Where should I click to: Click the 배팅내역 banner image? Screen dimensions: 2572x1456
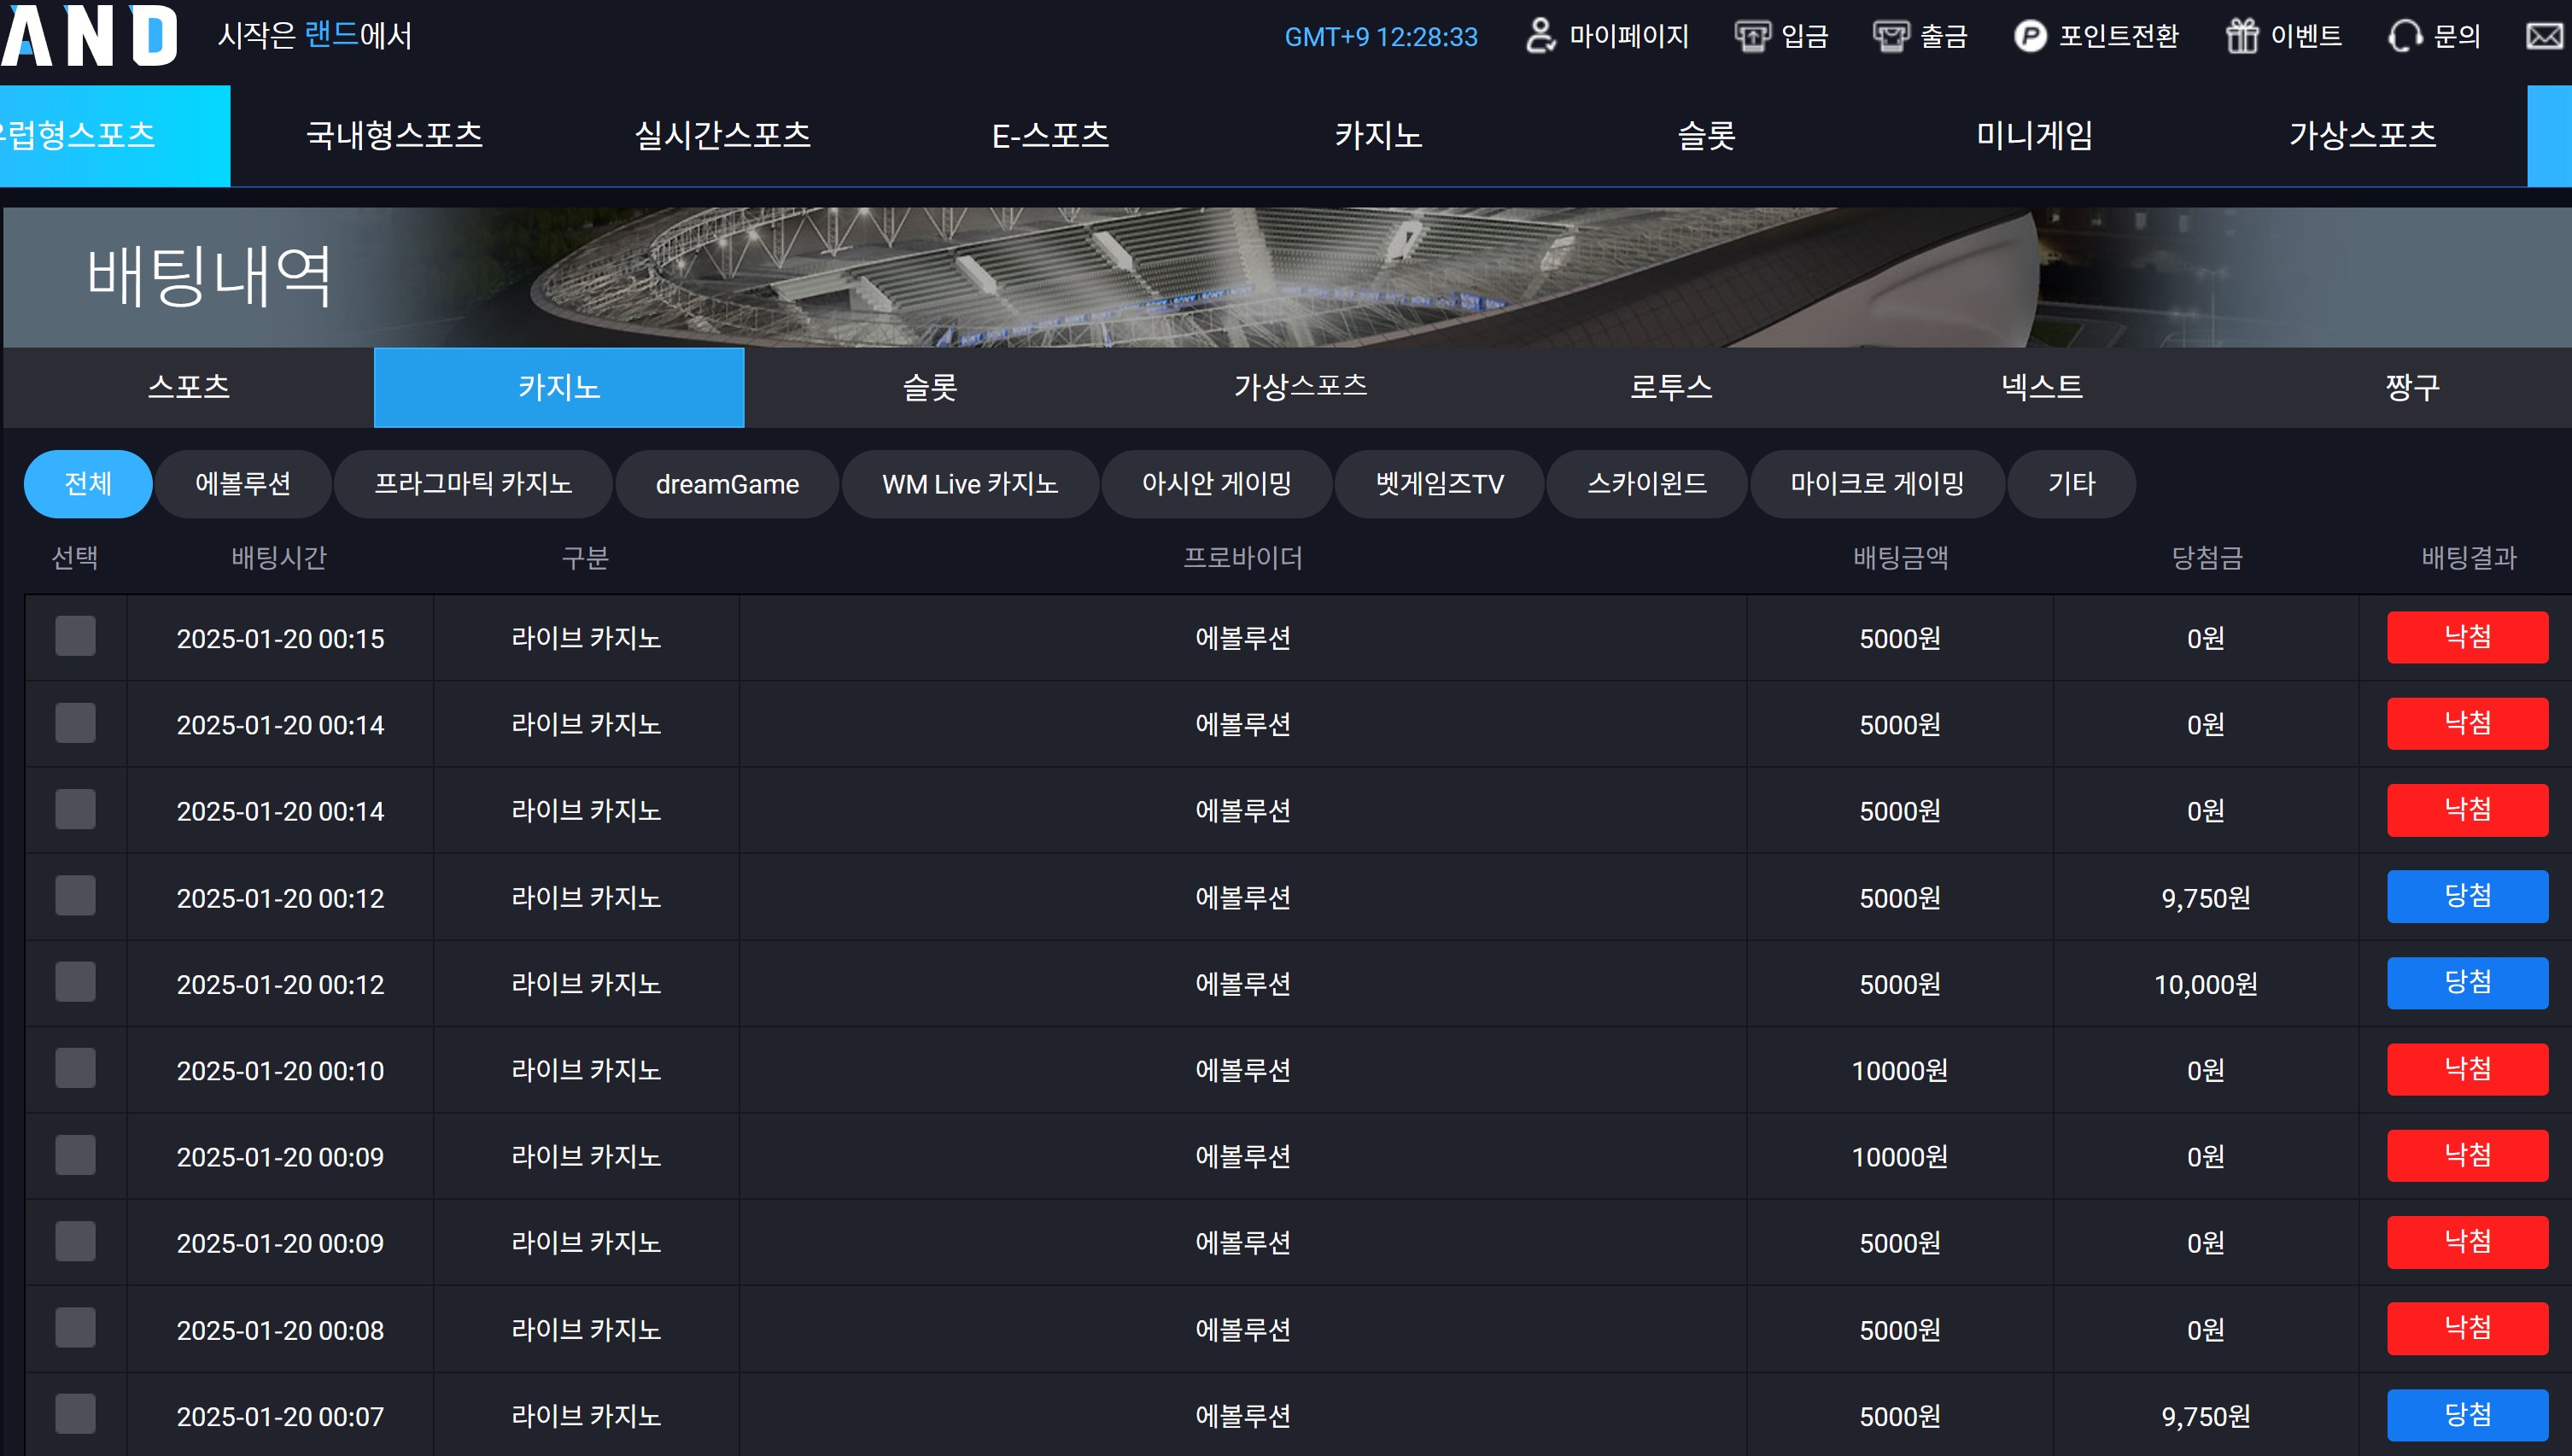coord(1288,278)
